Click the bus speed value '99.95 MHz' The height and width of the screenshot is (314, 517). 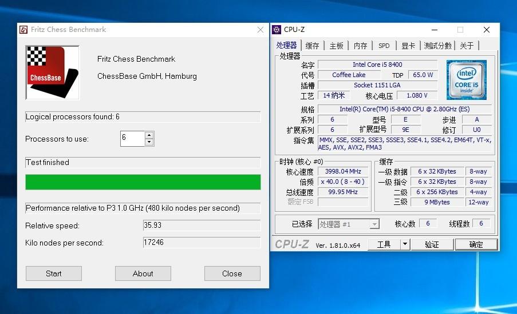pos(343,192)
